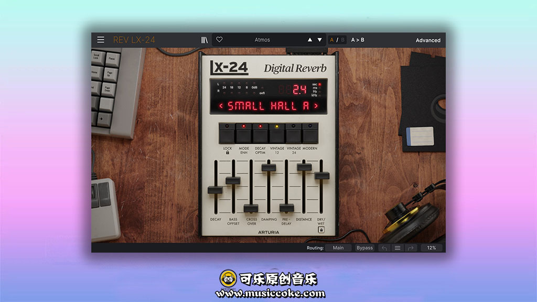Click the Routing: label

(315, 248)
